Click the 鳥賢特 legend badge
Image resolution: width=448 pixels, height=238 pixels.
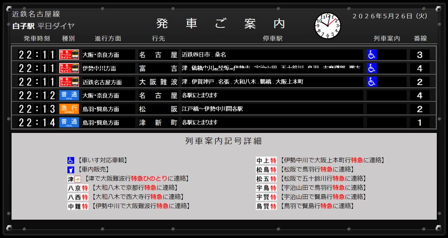click(x=266, y=206)
